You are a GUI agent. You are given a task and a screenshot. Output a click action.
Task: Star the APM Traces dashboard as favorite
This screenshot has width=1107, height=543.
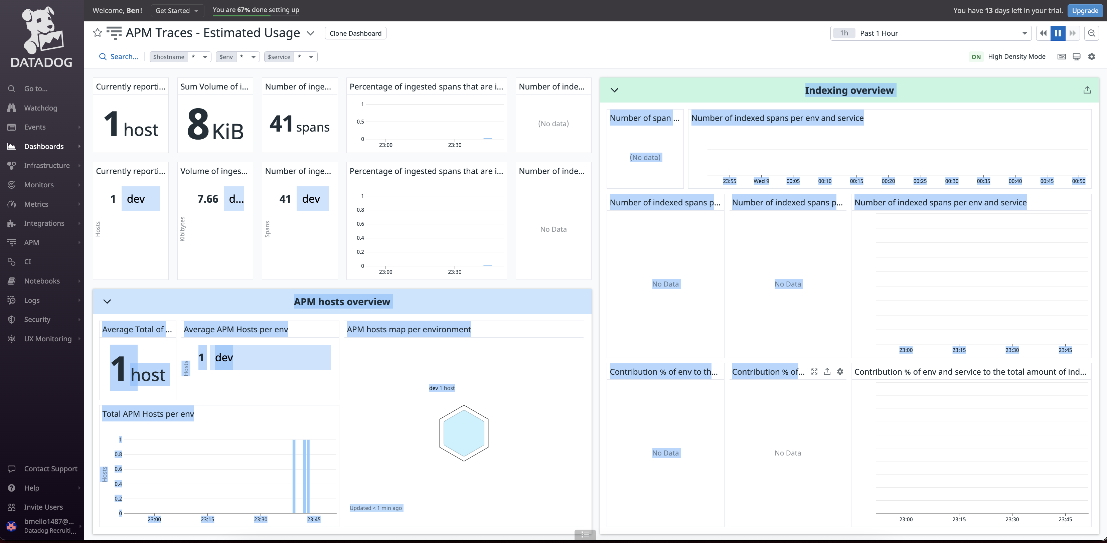click(98, 33)
